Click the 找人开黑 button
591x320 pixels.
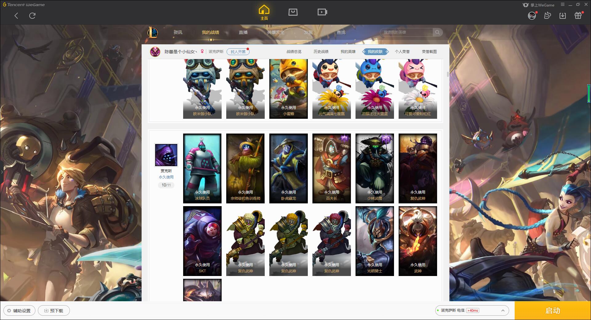tap(238, 52)
